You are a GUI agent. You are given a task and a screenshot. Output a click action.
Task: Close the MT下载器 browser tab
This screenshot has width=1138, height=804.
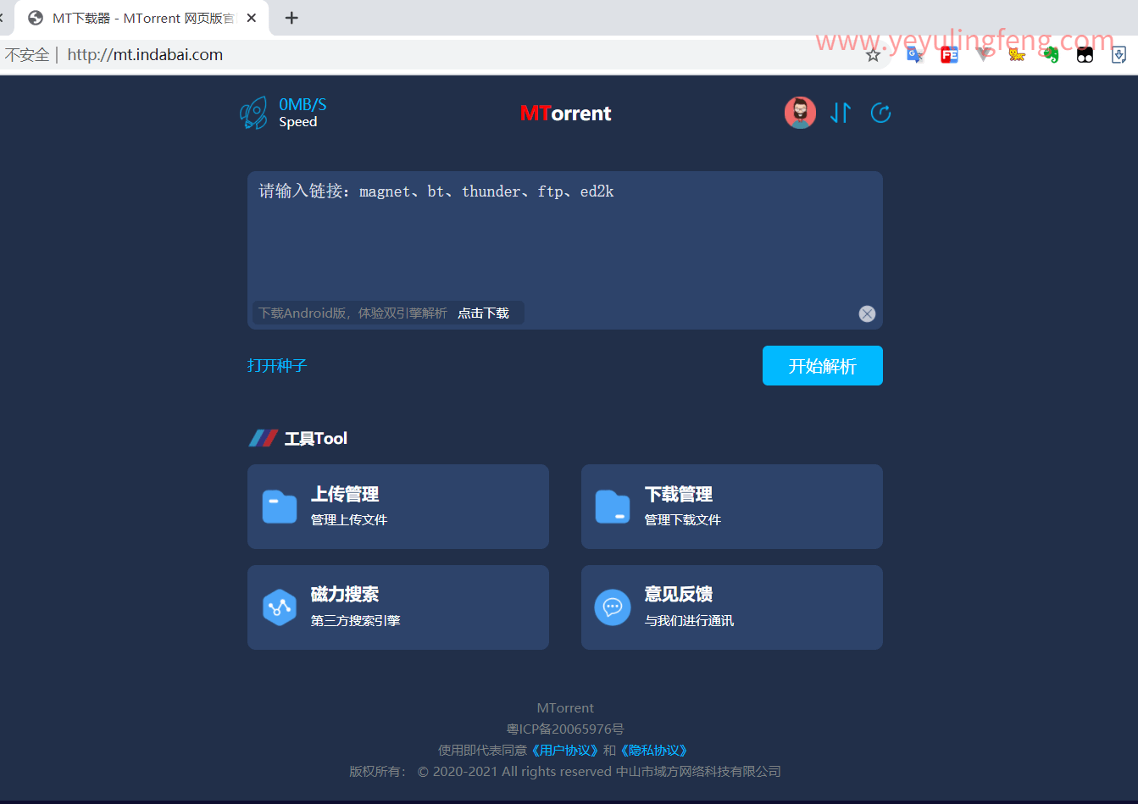click(x=252, y=18)
